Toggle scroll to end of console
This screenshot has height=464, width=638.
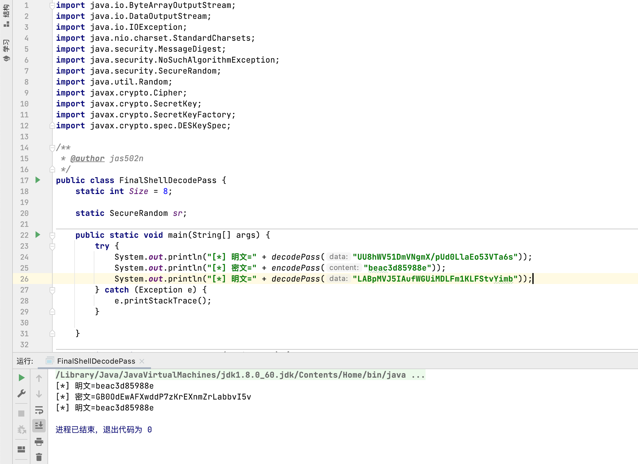(x=39, y=425)
